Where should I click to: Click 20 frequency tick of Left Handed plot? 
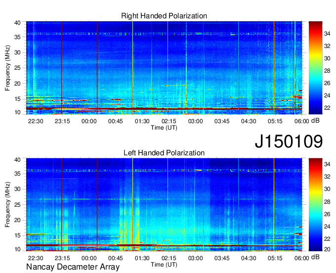pyautogui.click(x=17, y=220)
